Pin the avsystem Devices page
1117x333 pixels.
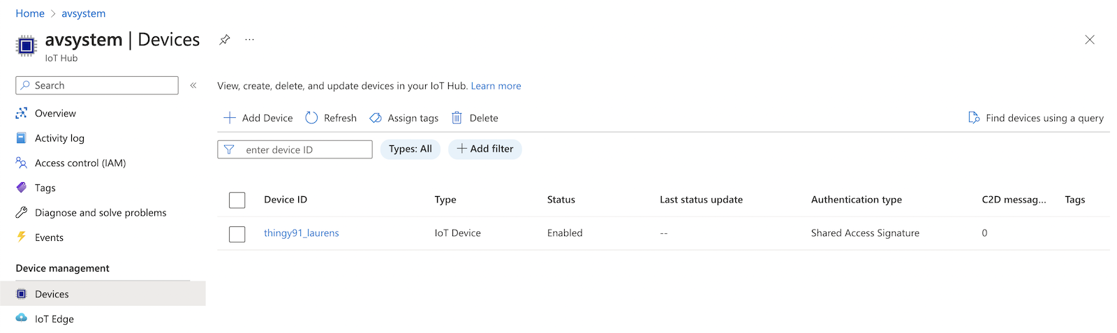point(224,40)
